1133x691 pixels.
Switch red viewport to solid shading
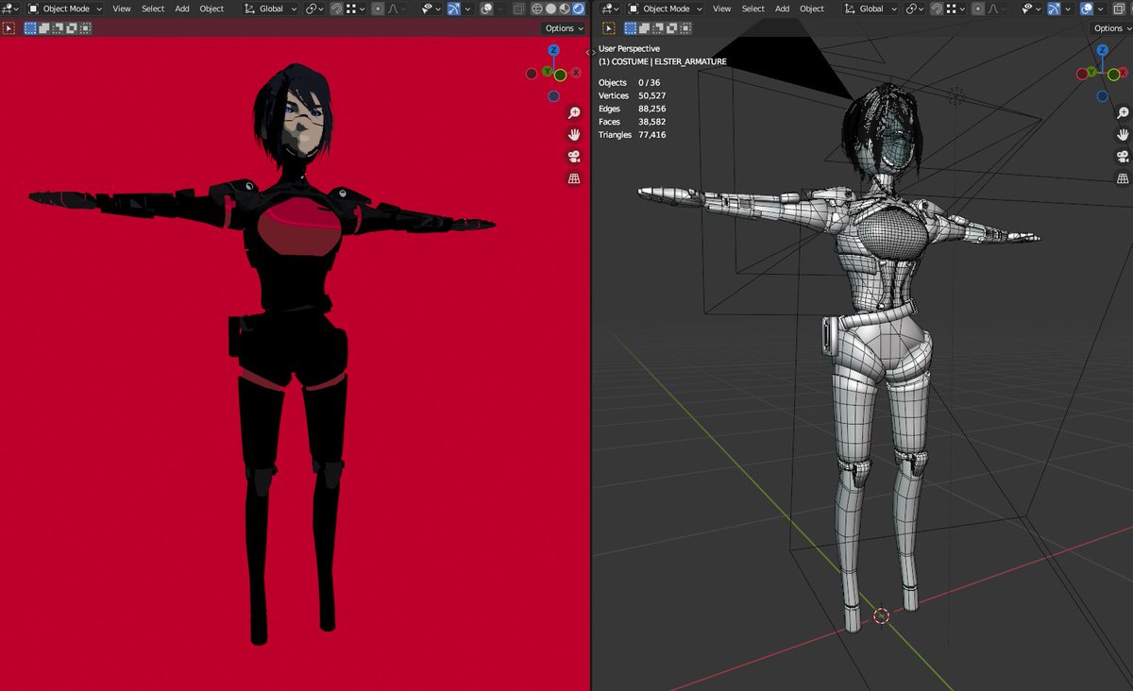pos(550,8)
